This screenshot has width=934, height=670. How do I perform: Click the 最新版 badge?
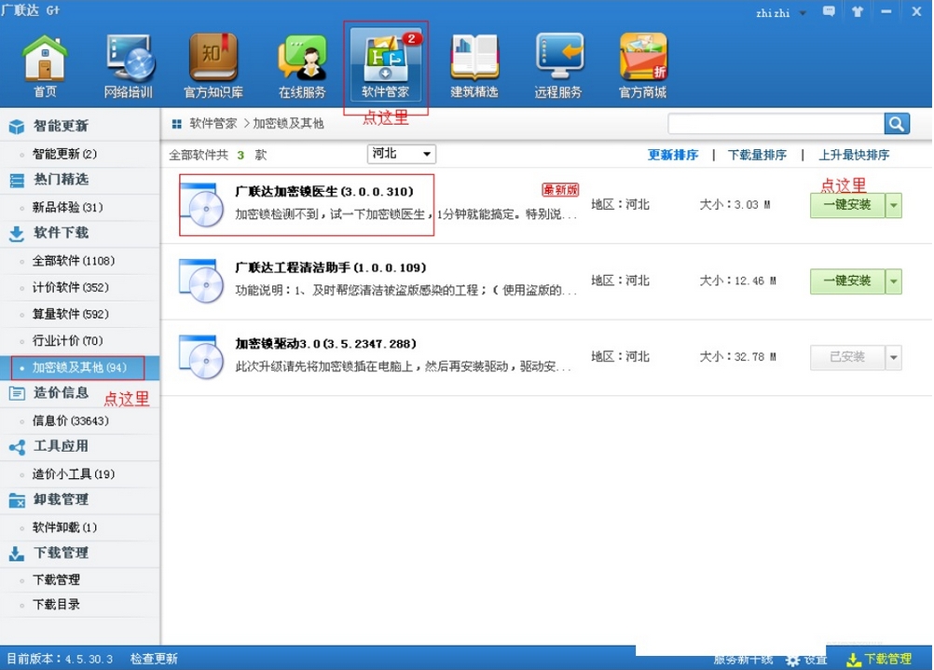coord(560,189)
